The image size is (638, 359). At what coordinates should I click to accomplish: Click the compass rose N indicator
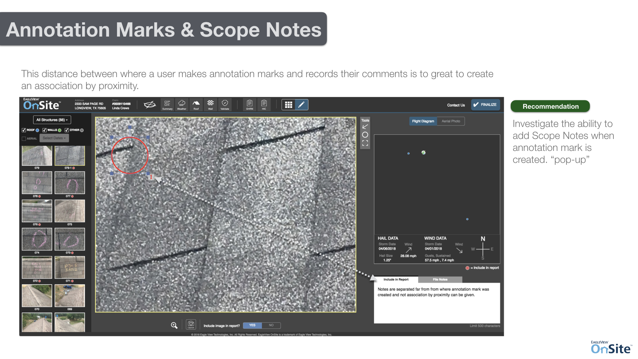tap(483, 239)
